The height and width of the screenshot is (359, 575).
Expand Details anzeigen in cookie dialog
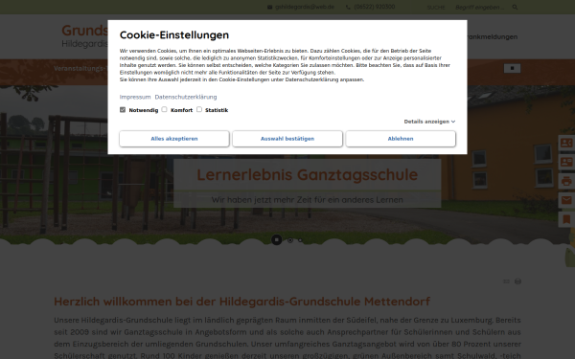coord(429,122)
